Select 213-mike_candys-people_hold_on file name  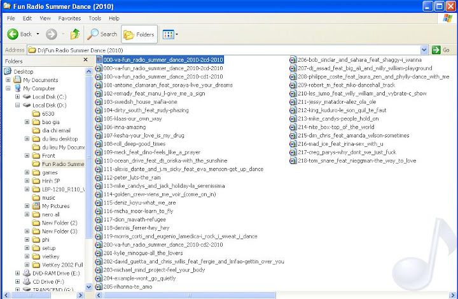[x=338, y=118]
